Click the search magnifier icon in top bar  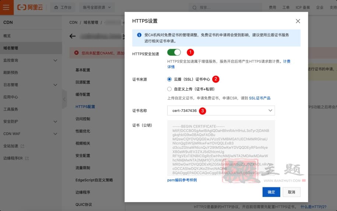point(194,7)
